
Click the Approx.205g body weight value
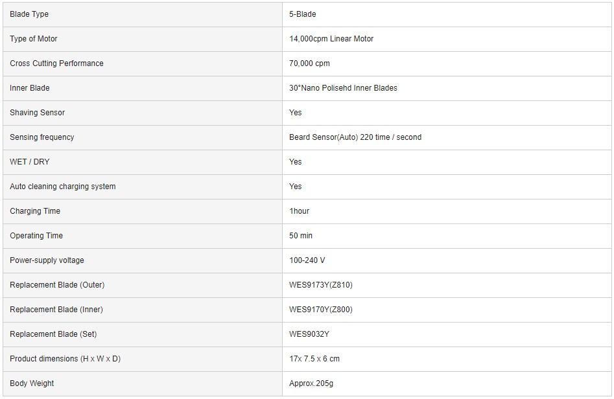311,383
